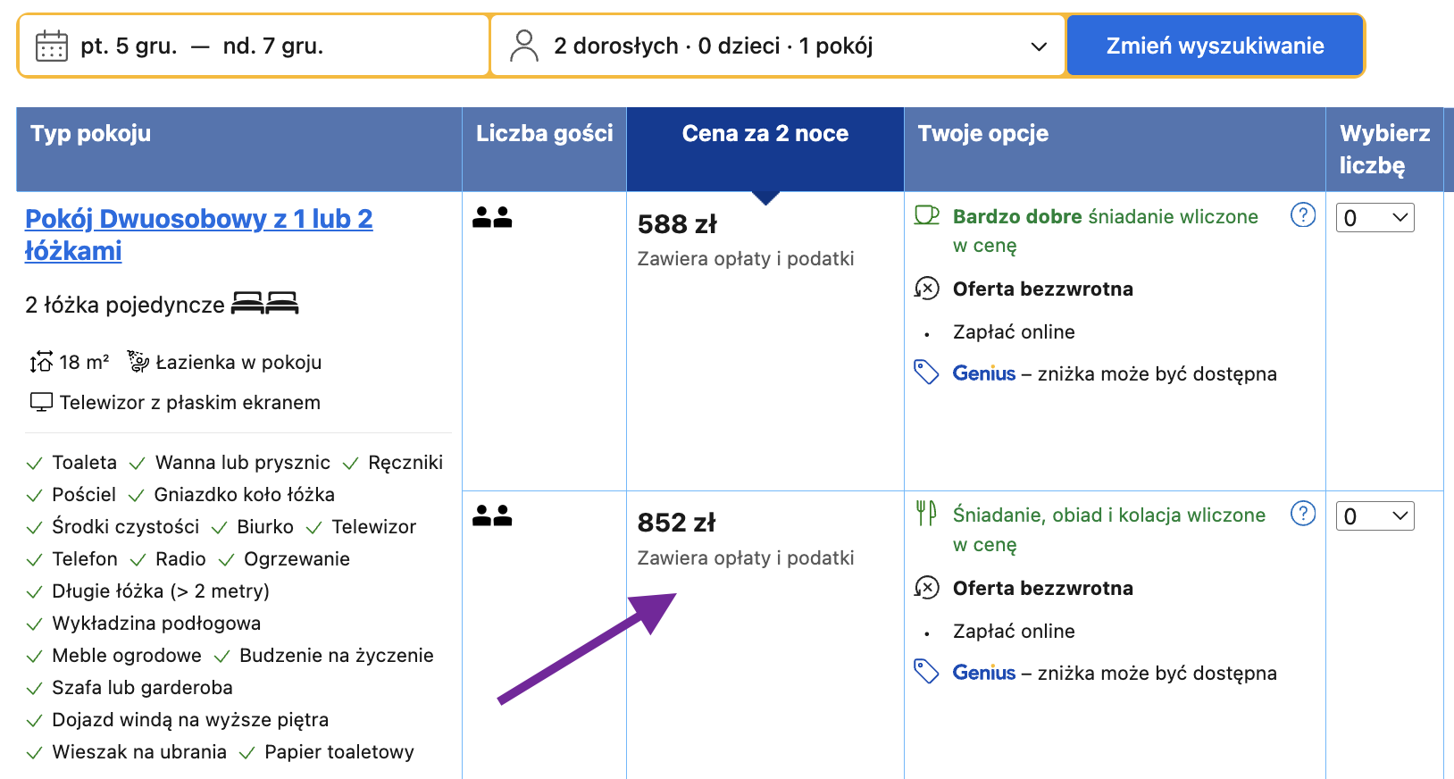Click the Zmień wyszukiwanie button
This screenshot has height=779, width=1454.
click(1215, 46)
